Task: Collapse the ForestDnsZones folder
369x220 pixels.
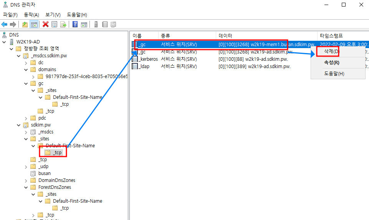Action: click(x=26, y=187)
